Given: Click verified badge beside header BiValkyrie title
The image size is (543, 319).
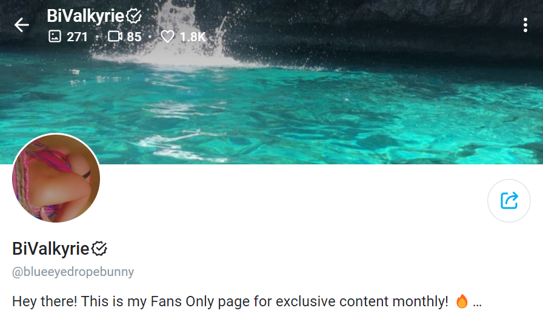Looking at the screenshot, I should [134, 16].
